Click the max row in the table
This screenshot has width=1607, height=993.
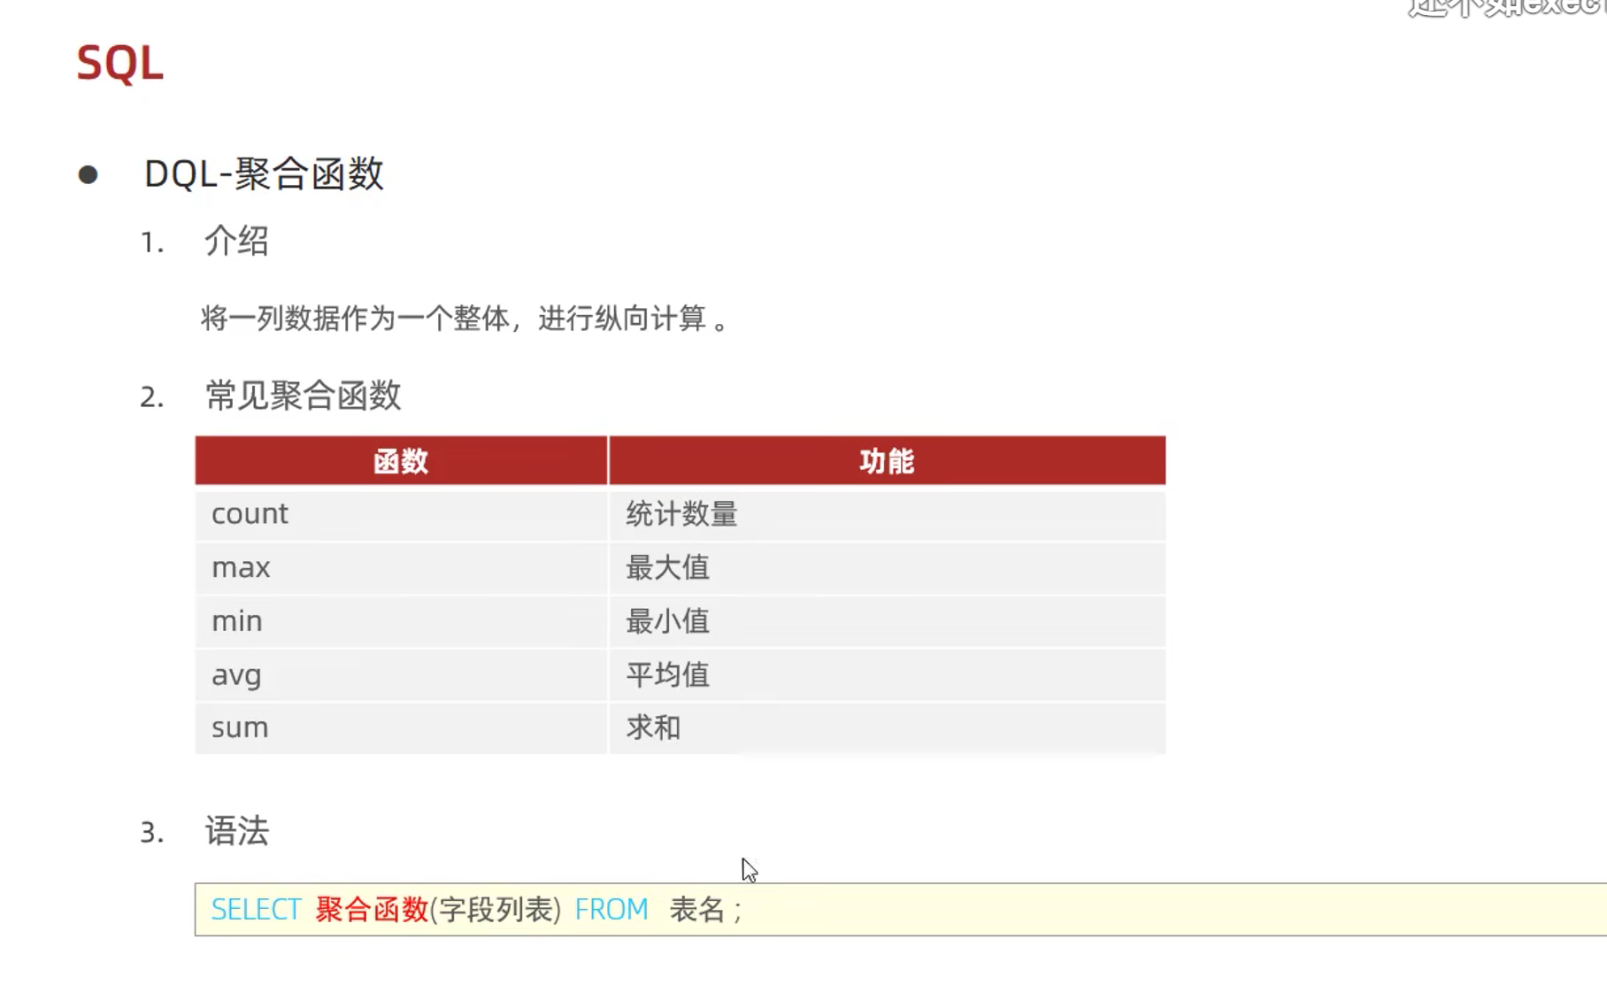click(239, 567)
